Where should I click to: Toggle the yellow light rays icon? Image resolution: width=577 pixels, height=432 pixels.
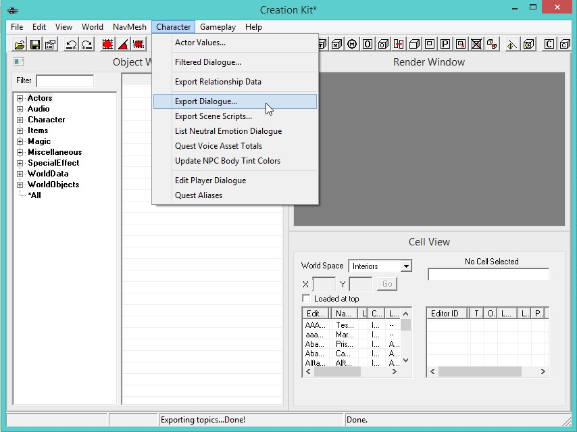tap(512, 45)
